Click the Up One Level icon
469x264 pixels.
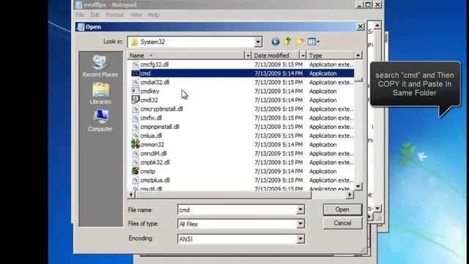(x=287, y=42)
